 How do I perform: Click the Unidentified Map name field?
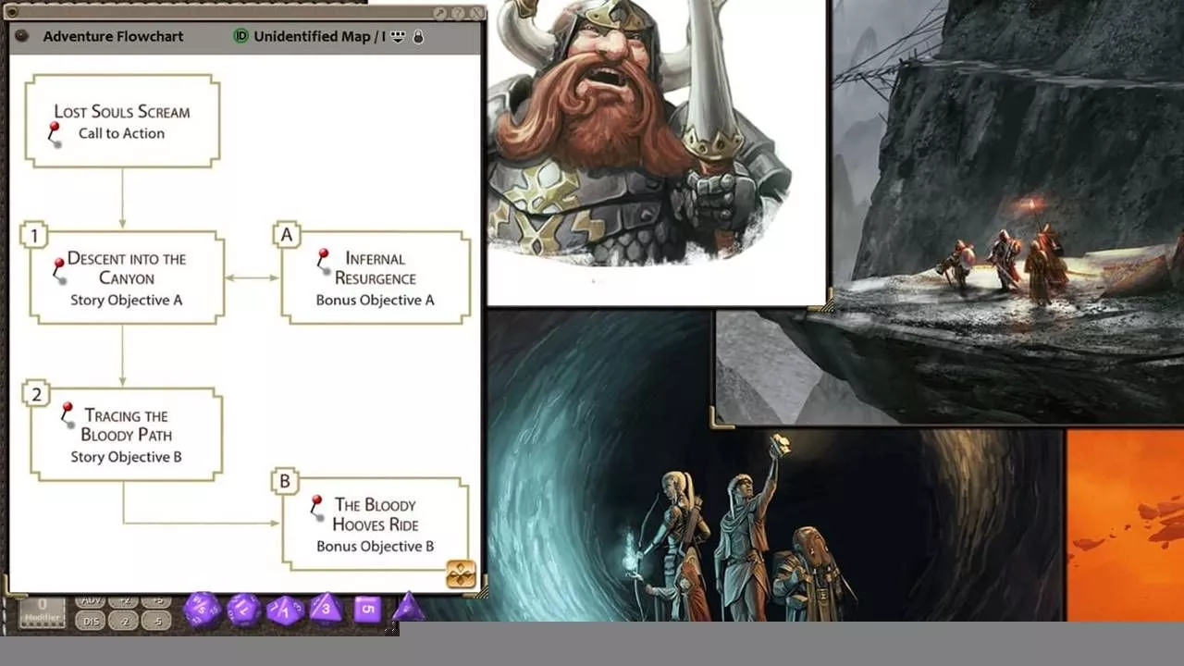pos(319,36)
